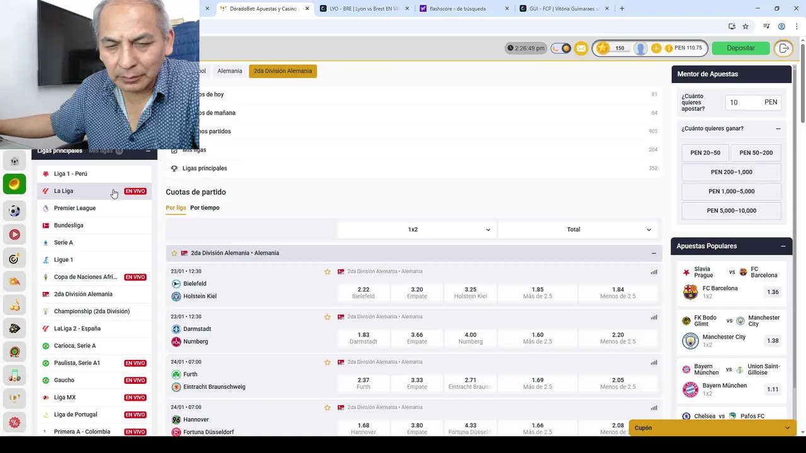Click the logout icon beside Depositar

tap(783, 48)
